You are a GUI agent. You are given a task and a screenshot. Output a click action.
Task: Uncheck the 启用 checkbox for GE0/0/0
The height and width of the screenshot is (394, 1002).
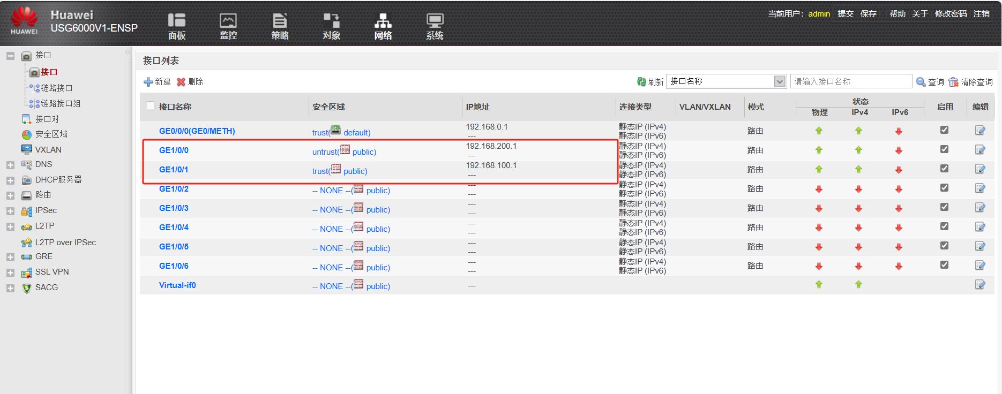(x=944, y=130)
